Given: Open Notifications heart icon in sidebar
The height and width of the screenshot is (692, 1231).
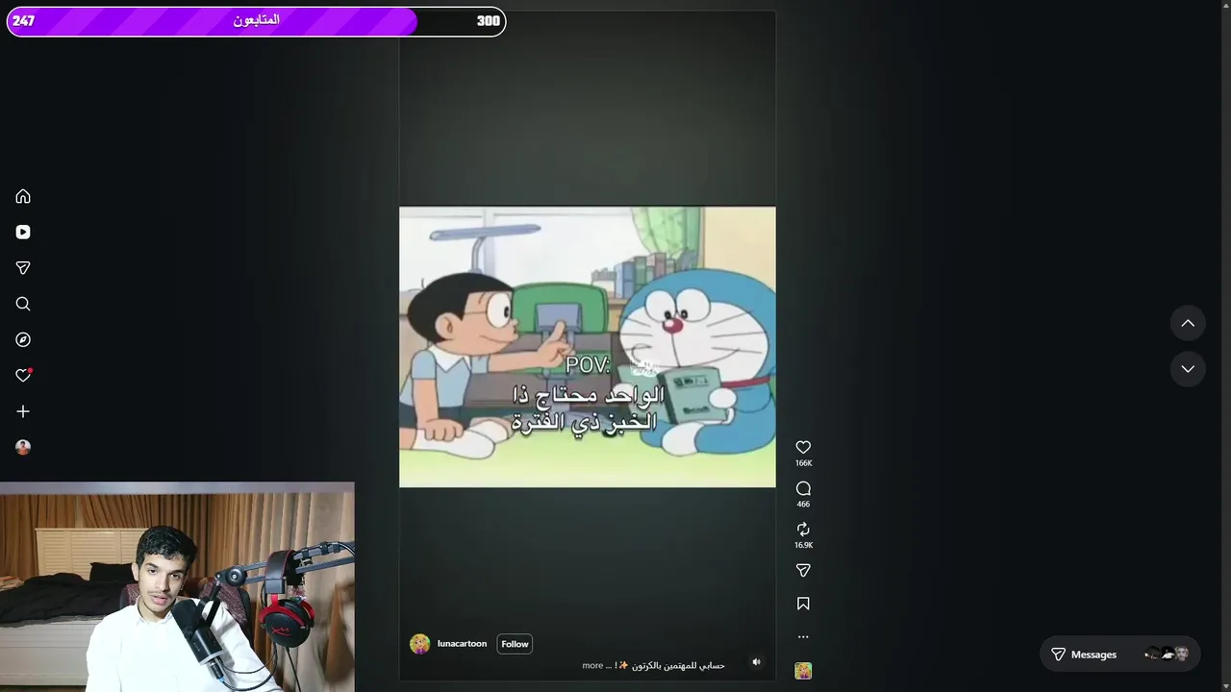Looking at the screenshot, I should [x=23, y=375].
